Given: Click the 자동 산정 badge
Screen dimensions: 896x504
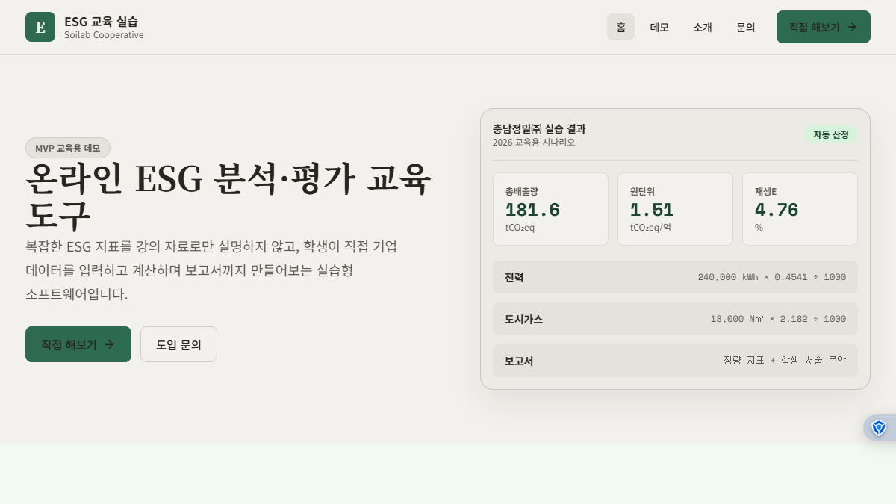Looking at the screenshot, I should coord(831,134).
